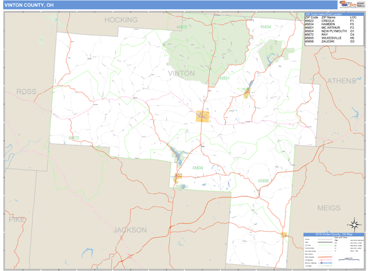Click the JACKSON county label
Image resolution: width=368 pixels, height=271 pixels.
(130, 230)
